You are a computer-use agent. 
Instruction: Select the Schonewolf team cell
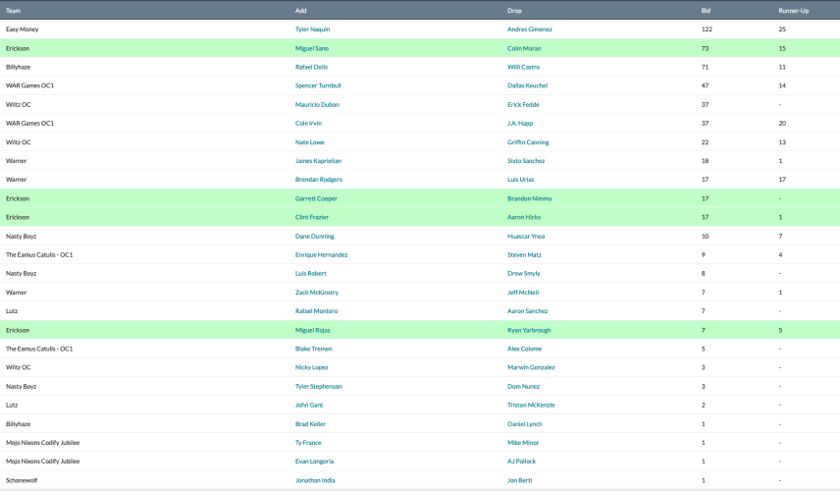pos(22,480)
